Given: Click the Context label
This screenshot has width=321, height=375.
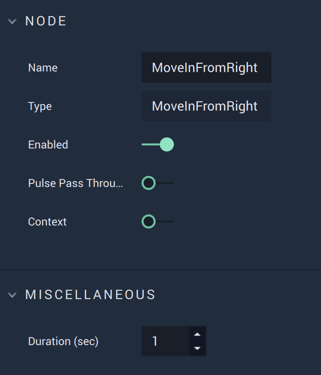Looking at the screenshot, I should [x=47, y=221].
